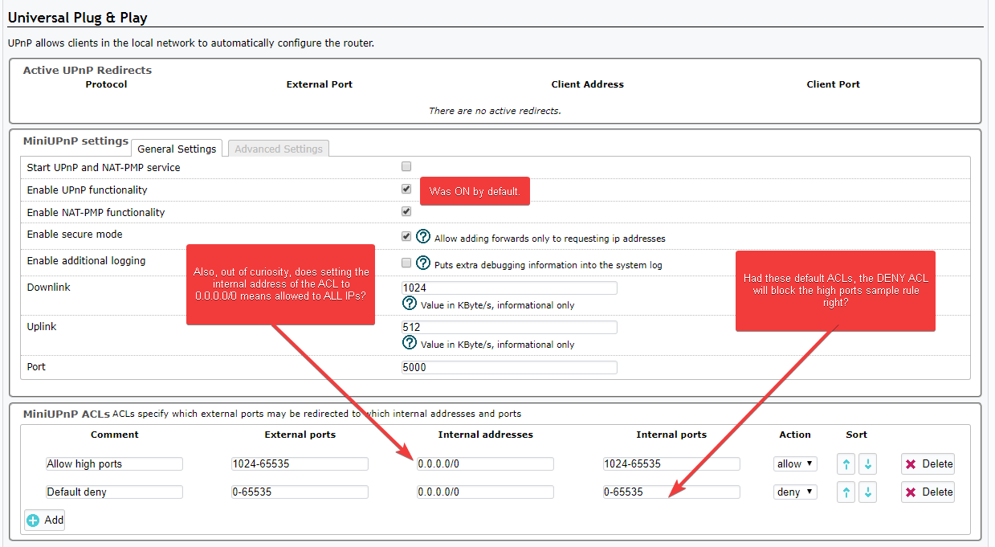Move the Allow high ports rule down
This screenshot has height=547, width=995.
pos(867,463)
